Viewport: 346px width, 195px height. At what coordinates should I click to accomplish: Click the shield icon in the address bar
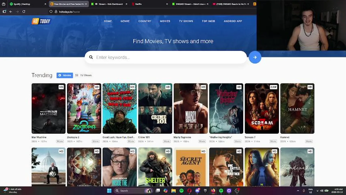point(51,12)
